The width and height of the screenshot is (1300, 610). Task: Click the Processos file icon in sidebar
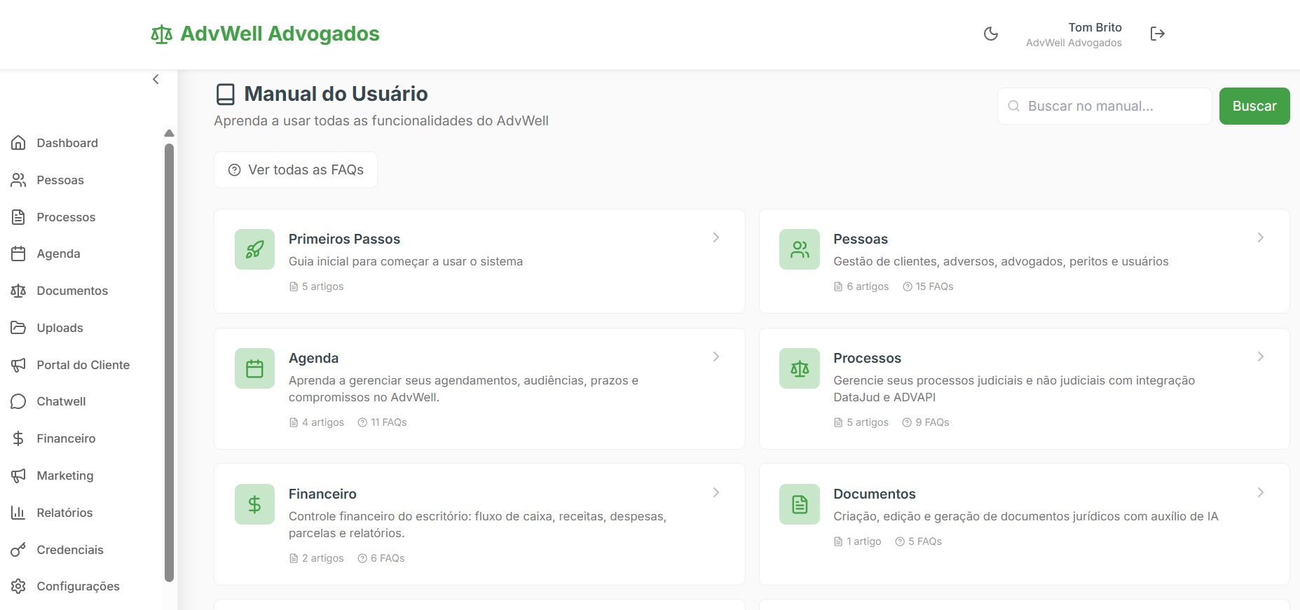point(18,217)
